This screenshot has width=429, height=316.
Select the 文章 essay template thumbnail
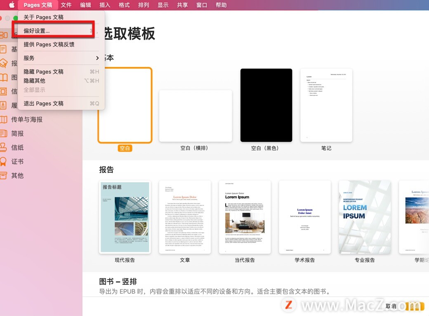(185, 217)
